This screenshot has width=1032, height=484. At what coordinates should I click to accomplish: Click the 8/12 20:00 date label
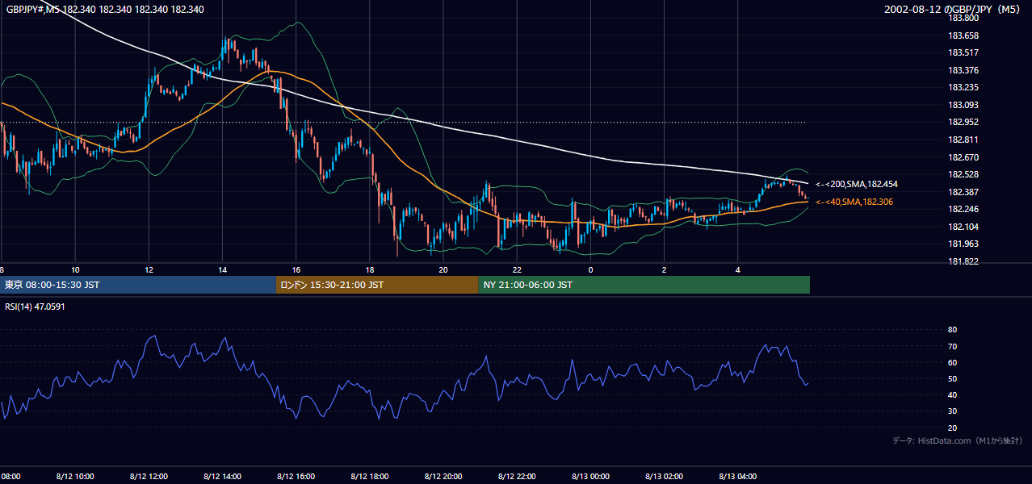443,476
